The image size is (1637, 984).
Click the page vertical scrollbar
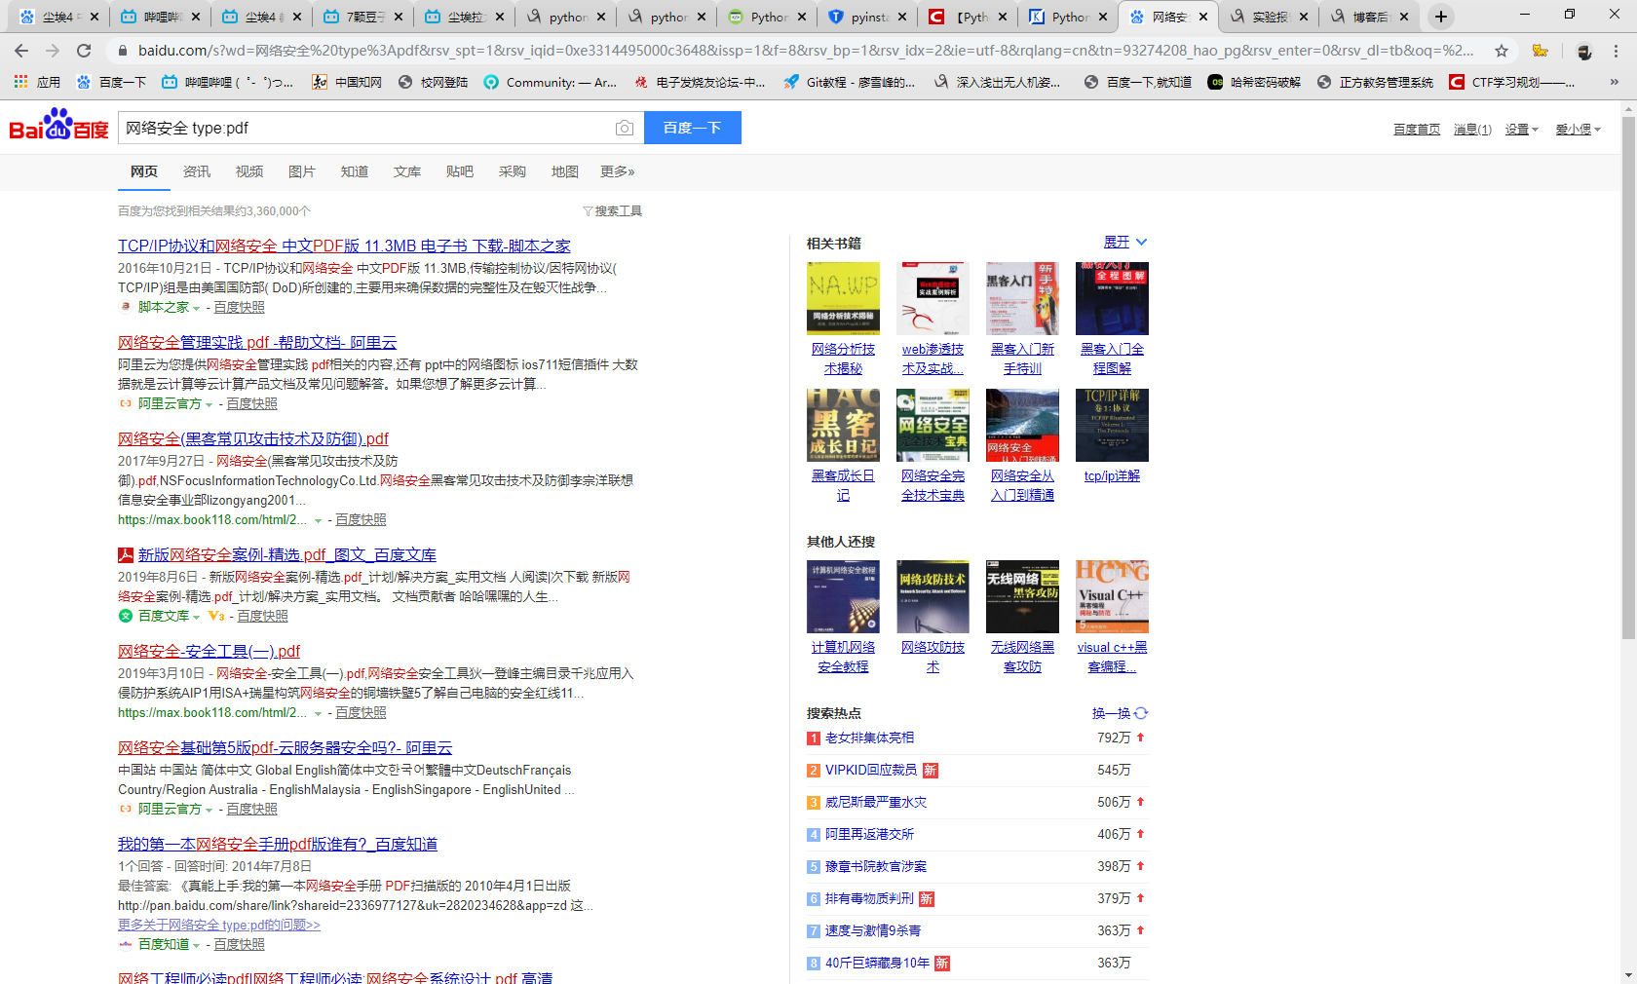pyautogui.click(x=1628, y=380)
